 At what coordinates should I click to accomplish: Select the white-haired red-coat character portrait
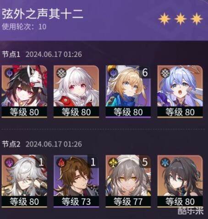(x=76, y=86)
